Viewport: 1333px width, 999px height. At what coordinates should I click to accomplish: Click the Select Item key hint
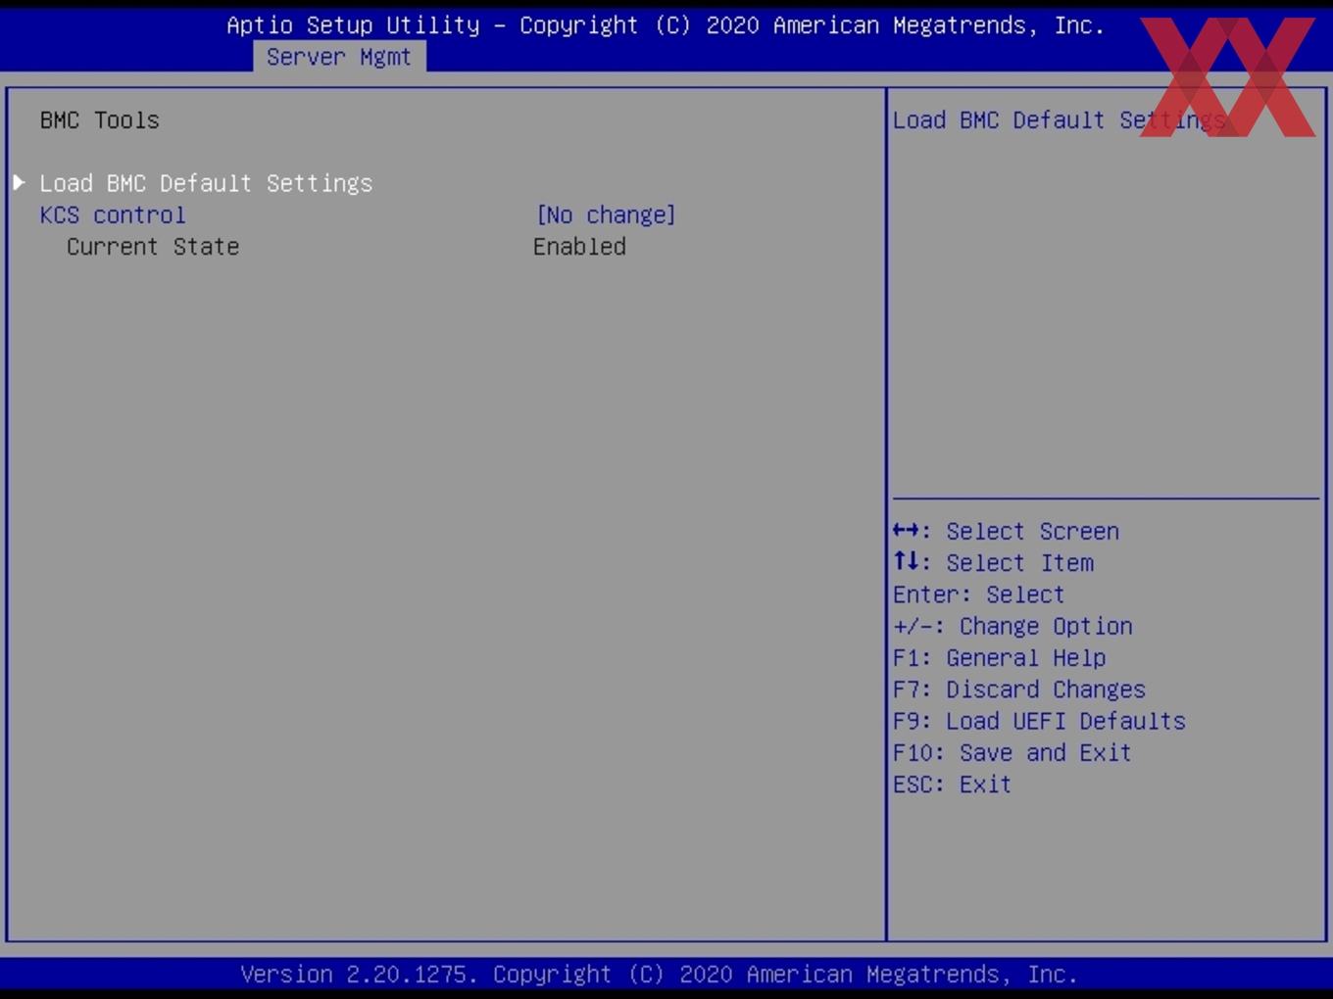coord(993,563)
